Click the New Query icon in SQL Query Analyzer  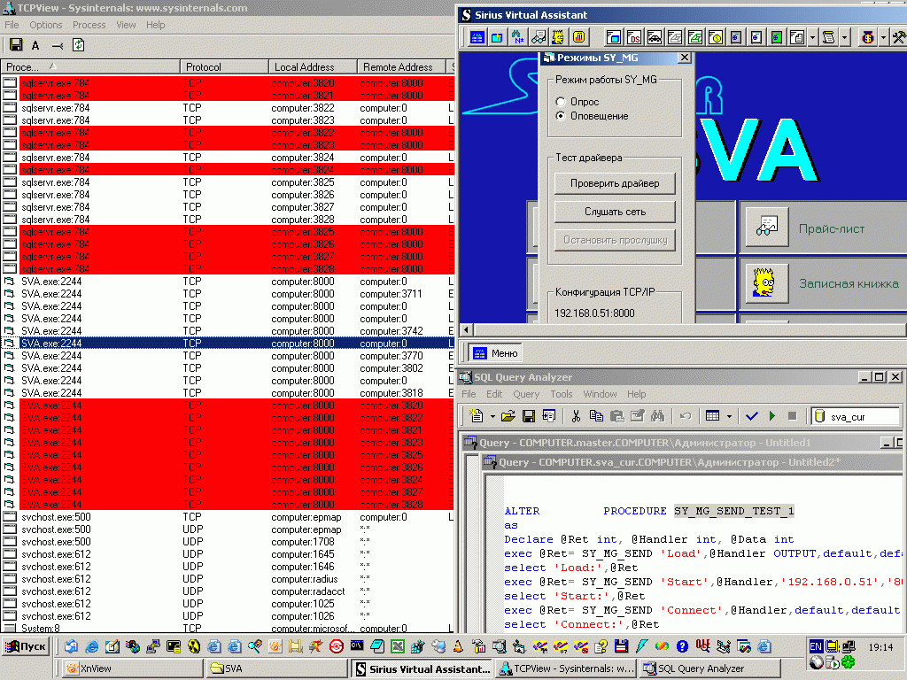coord(476,416)
